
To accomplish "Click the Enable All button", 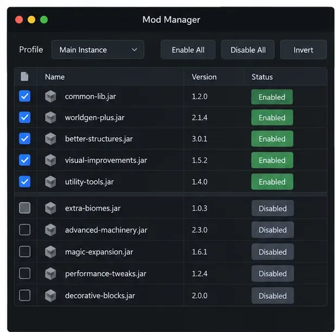I will [x=188, y=50].
